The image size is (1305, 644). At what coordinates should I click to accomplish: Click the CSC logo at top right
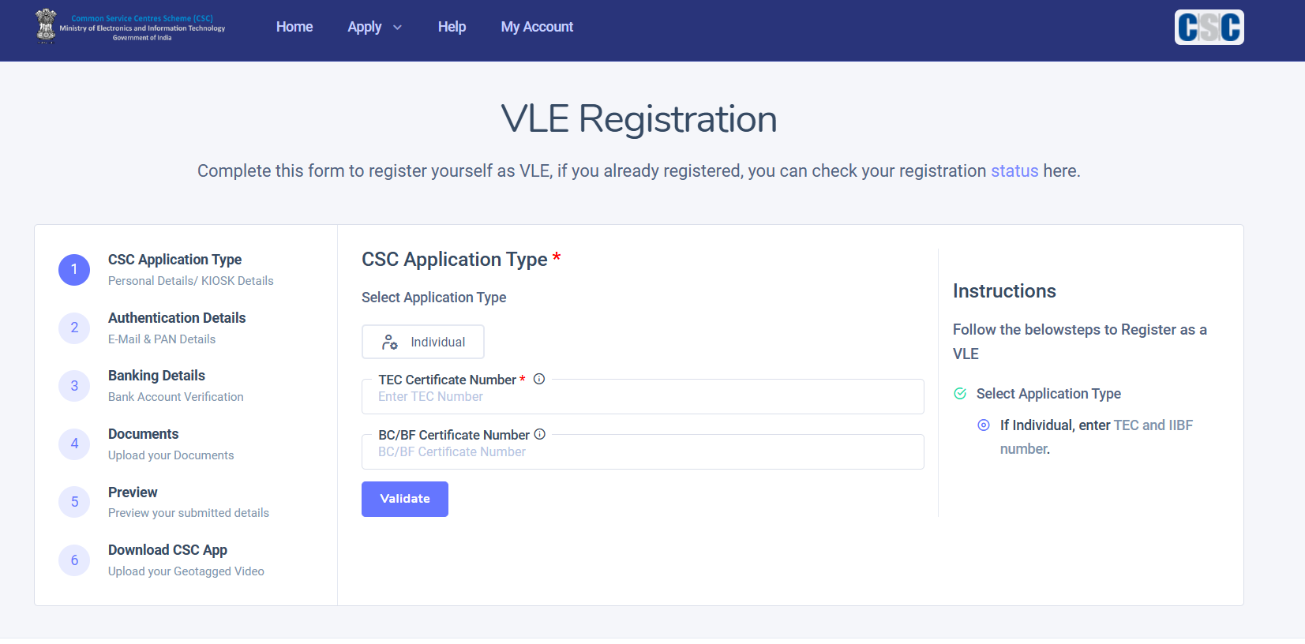(1209, 27)
